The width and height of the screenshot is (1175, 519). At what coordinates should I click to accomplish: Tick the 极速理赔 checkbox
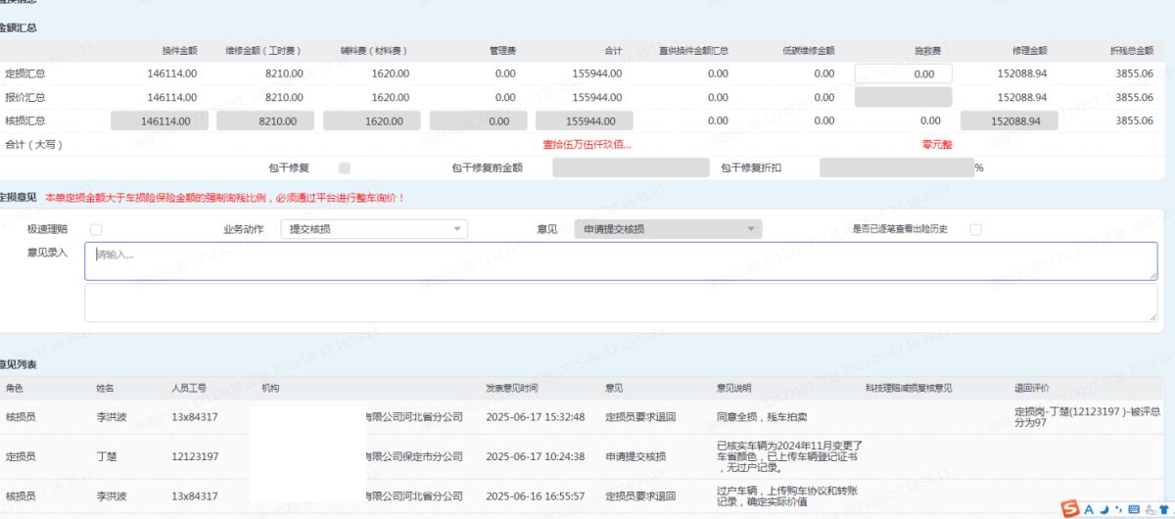[x=96, y=229]
